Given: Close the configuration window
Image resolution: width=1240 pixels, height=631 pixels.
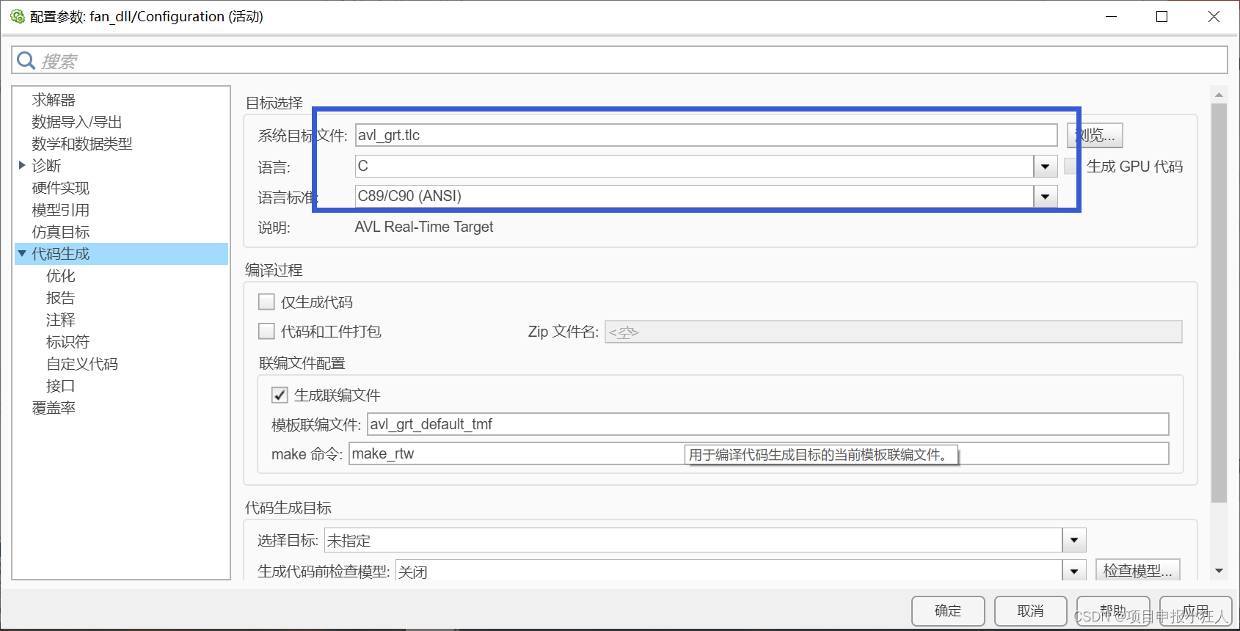Looking at the screenshot, I should point(1214,16).
